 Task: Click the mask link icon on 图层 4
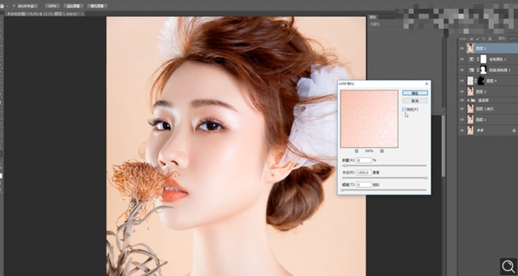click(x=475, y=81)
